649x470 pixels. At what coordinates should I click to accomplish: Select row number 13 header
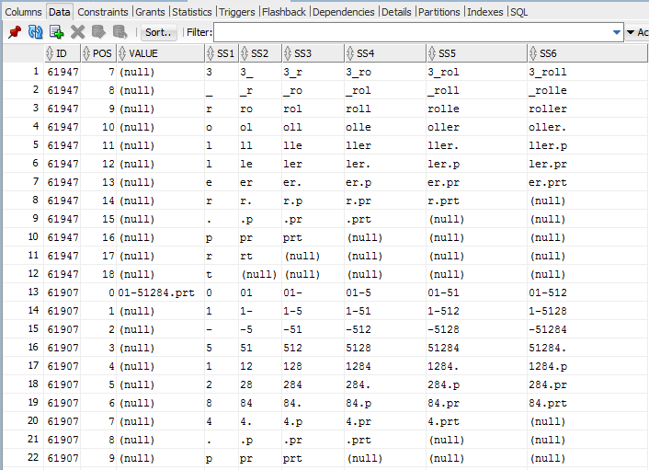(23, 292)
